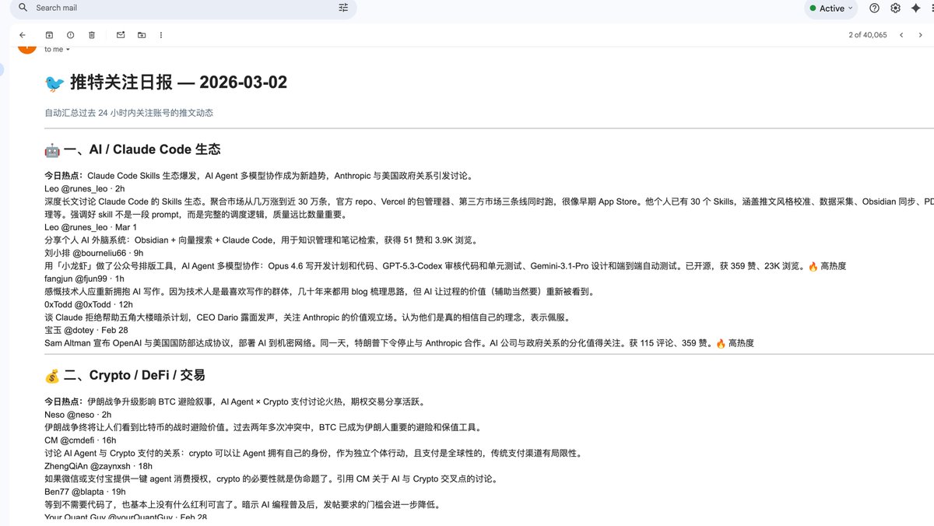Click the fire emoji in 小龙虾 line

[813, 266]
